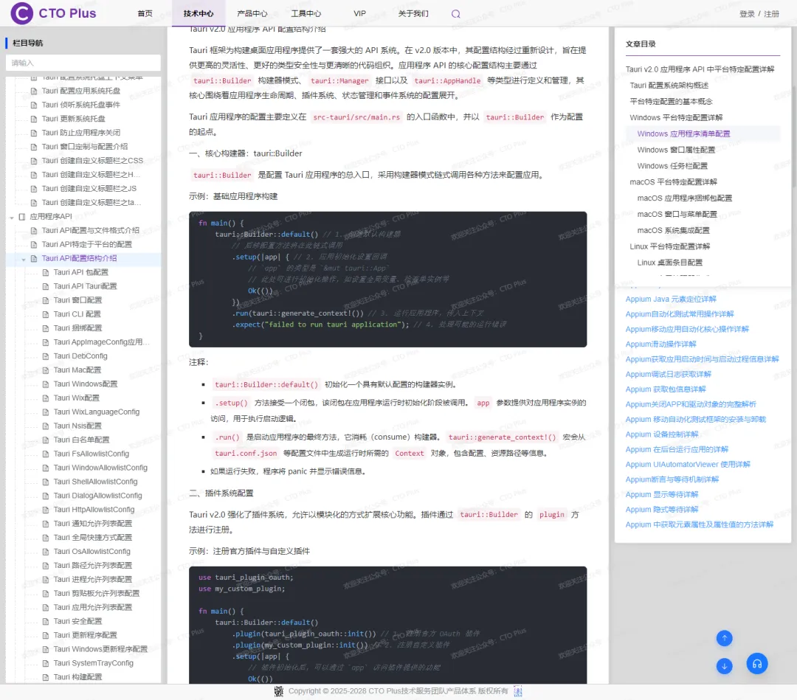The image size is (797, 700).
Task: Open Appium Java 元素定位详解 article link
Action: tap(671, 299)
